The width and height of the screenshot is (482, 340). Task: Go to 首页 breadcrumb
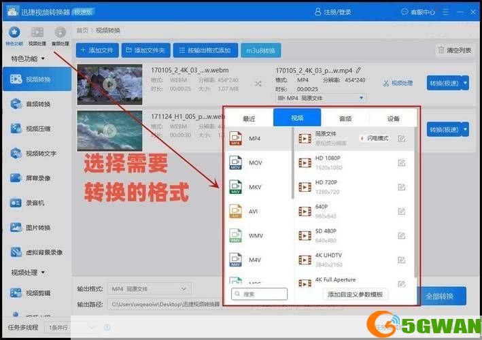82,30
